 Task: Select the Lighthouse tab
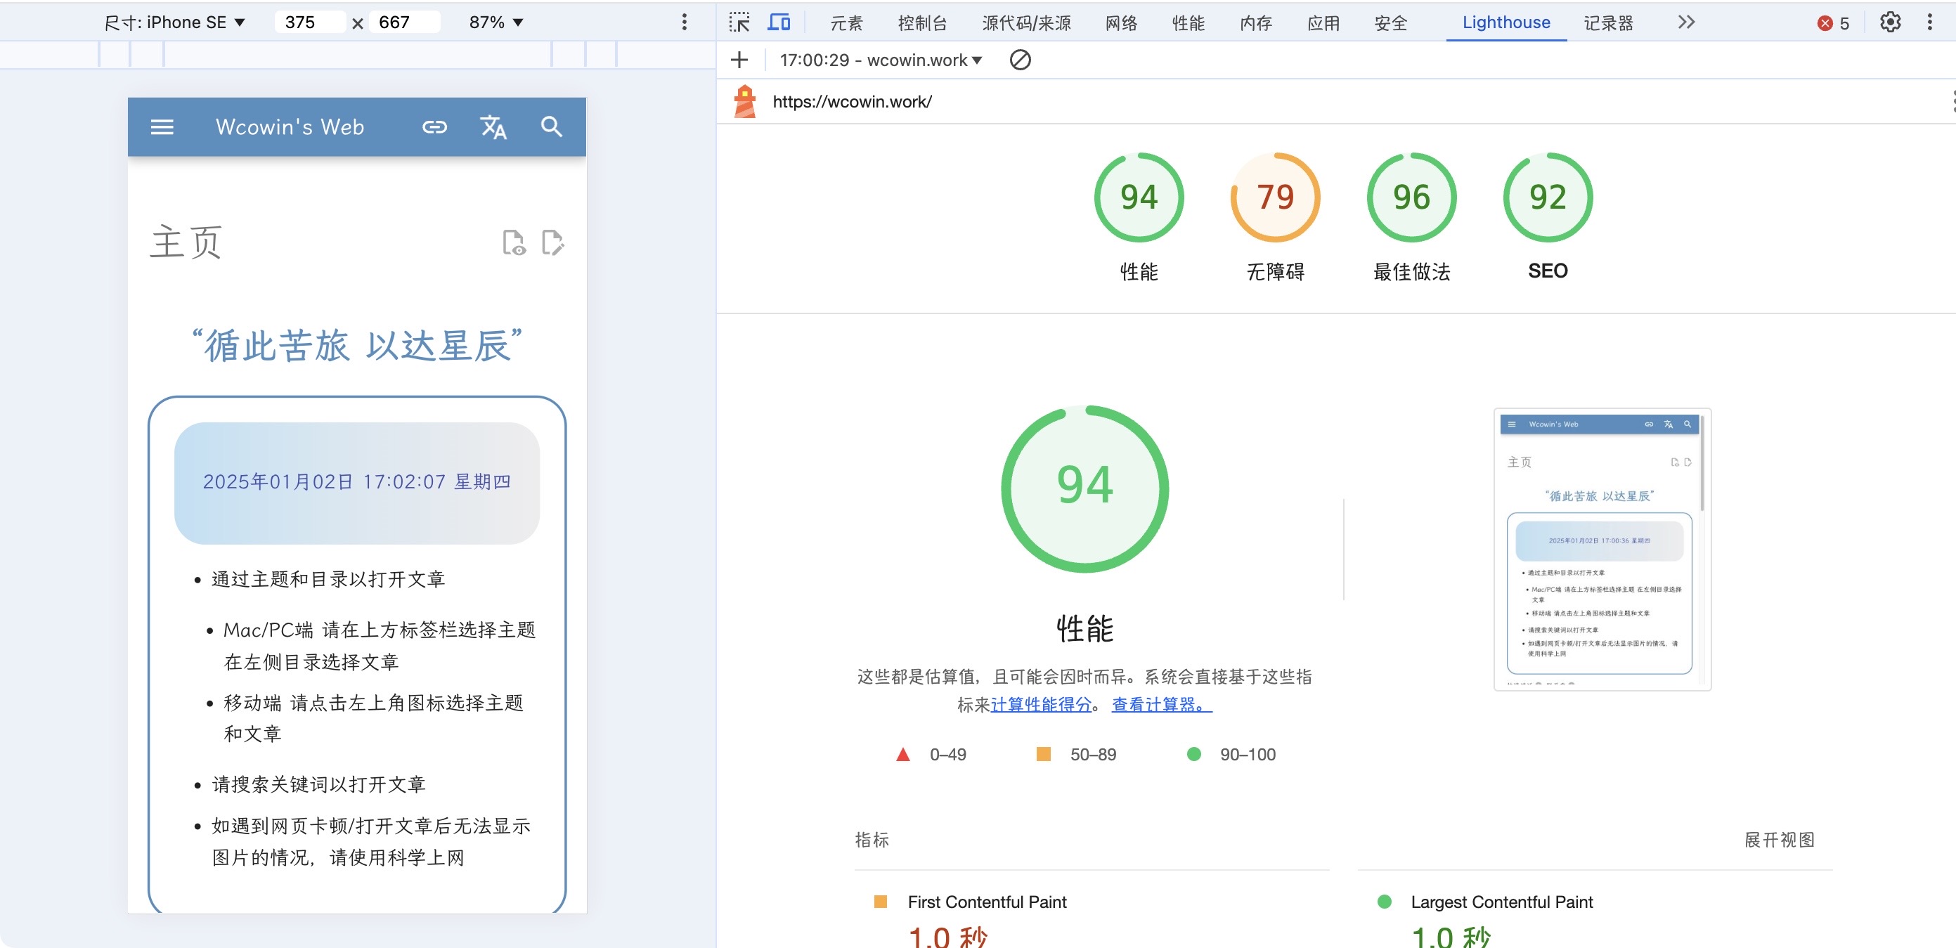click(x=1506, y=22)
